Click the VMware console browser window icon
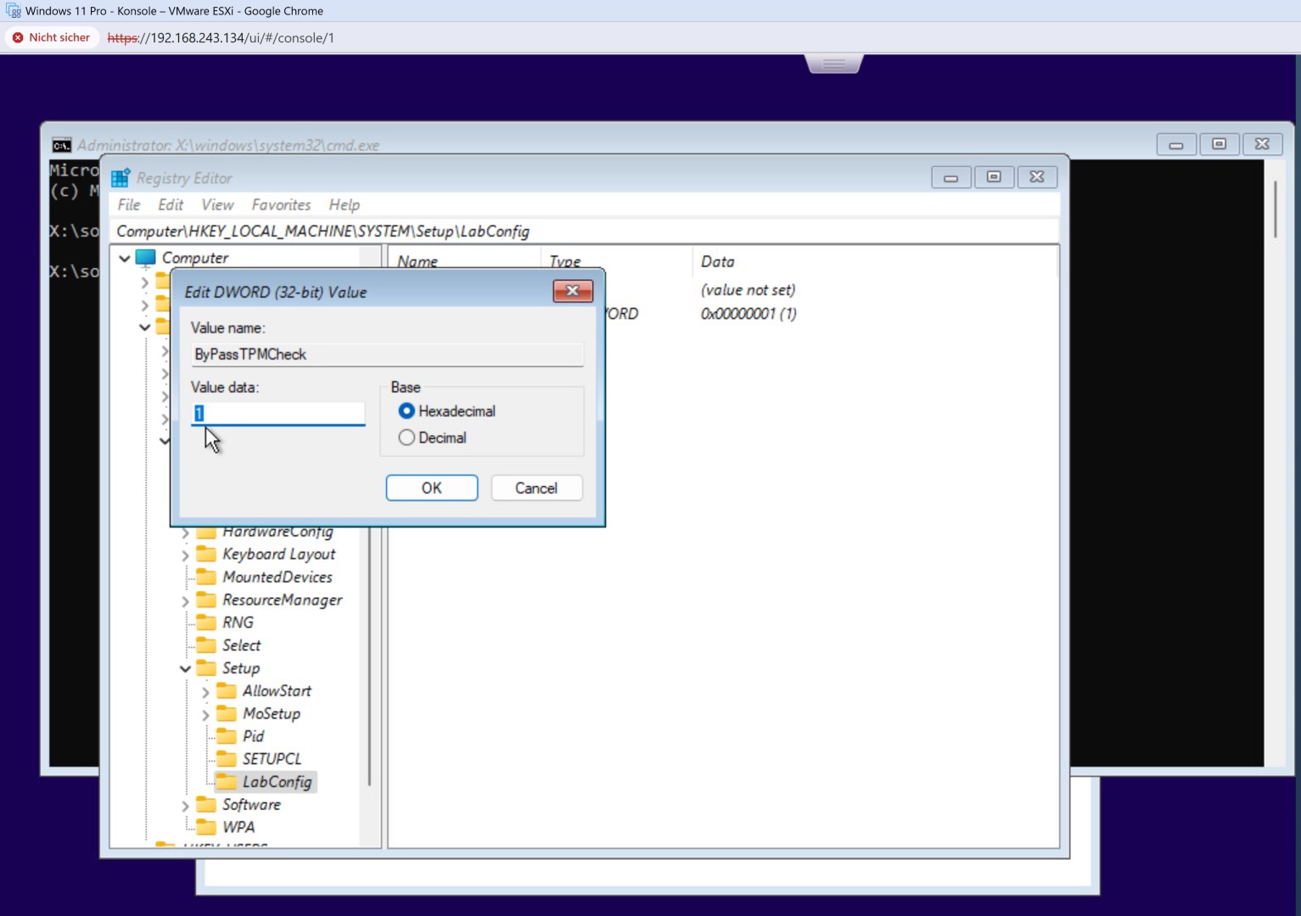This screenshot has height=916, width=1301. tap(13, 11)
